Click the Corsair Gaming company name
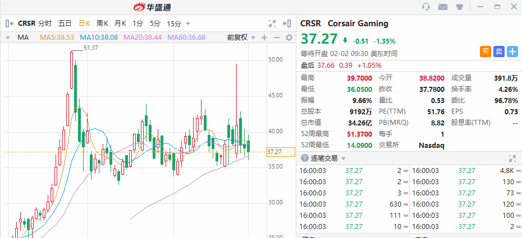The image size is (522, 238). (358, 24)
